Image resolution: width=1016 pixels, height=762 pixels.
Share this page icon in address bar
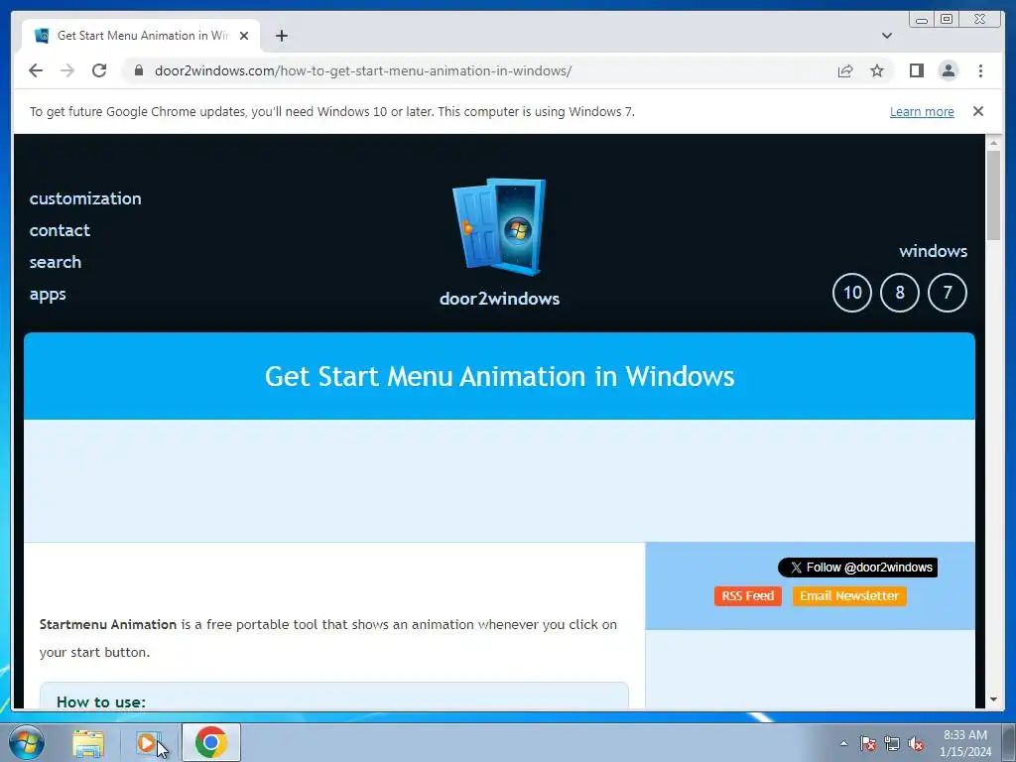click(845, 70)
